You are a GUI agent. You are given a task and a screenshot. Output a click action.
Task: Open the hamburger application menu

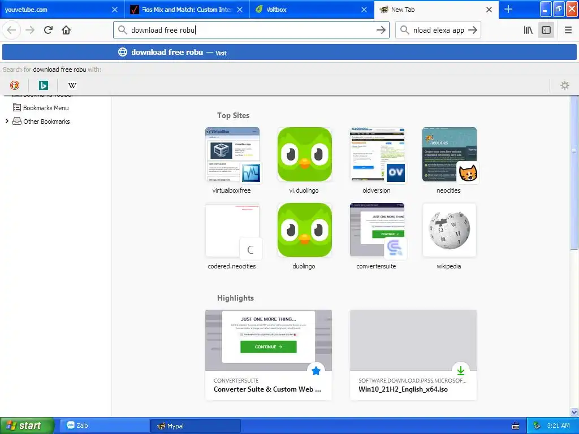click(x=568, y=30)
